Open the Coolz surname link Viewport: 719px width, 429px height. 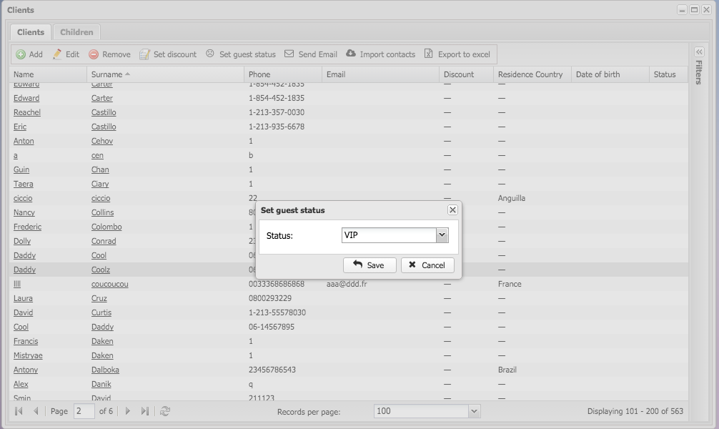coord(101,270)
